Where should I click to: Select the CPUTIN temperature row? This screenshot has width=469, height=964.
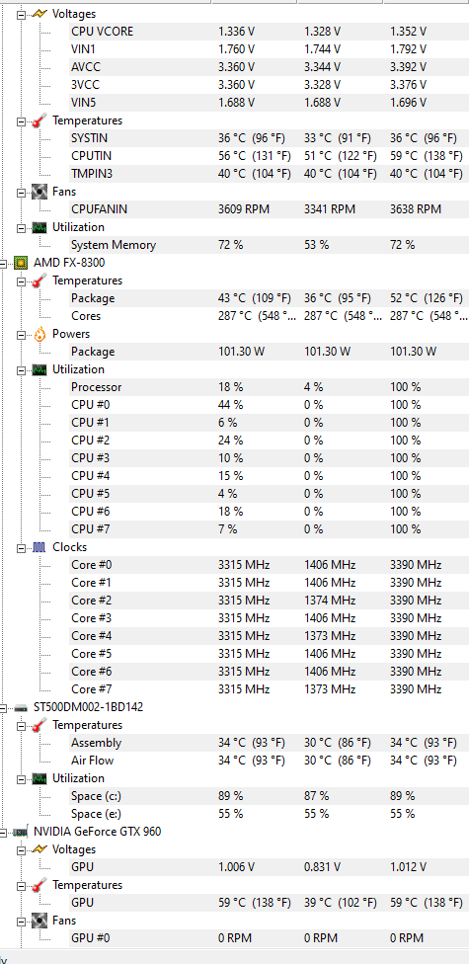point(269,156)
